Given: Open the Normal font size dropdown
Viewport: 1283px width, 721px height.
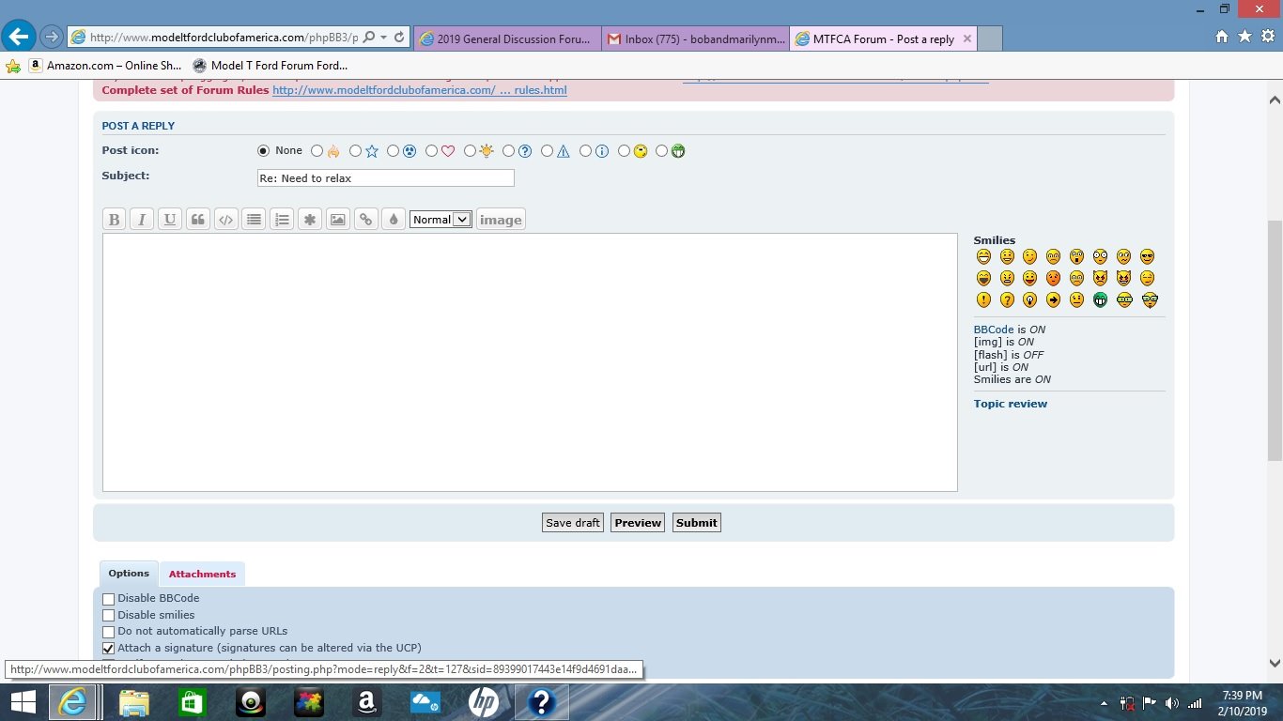Looking at the screenshot, I should point(441,220).
